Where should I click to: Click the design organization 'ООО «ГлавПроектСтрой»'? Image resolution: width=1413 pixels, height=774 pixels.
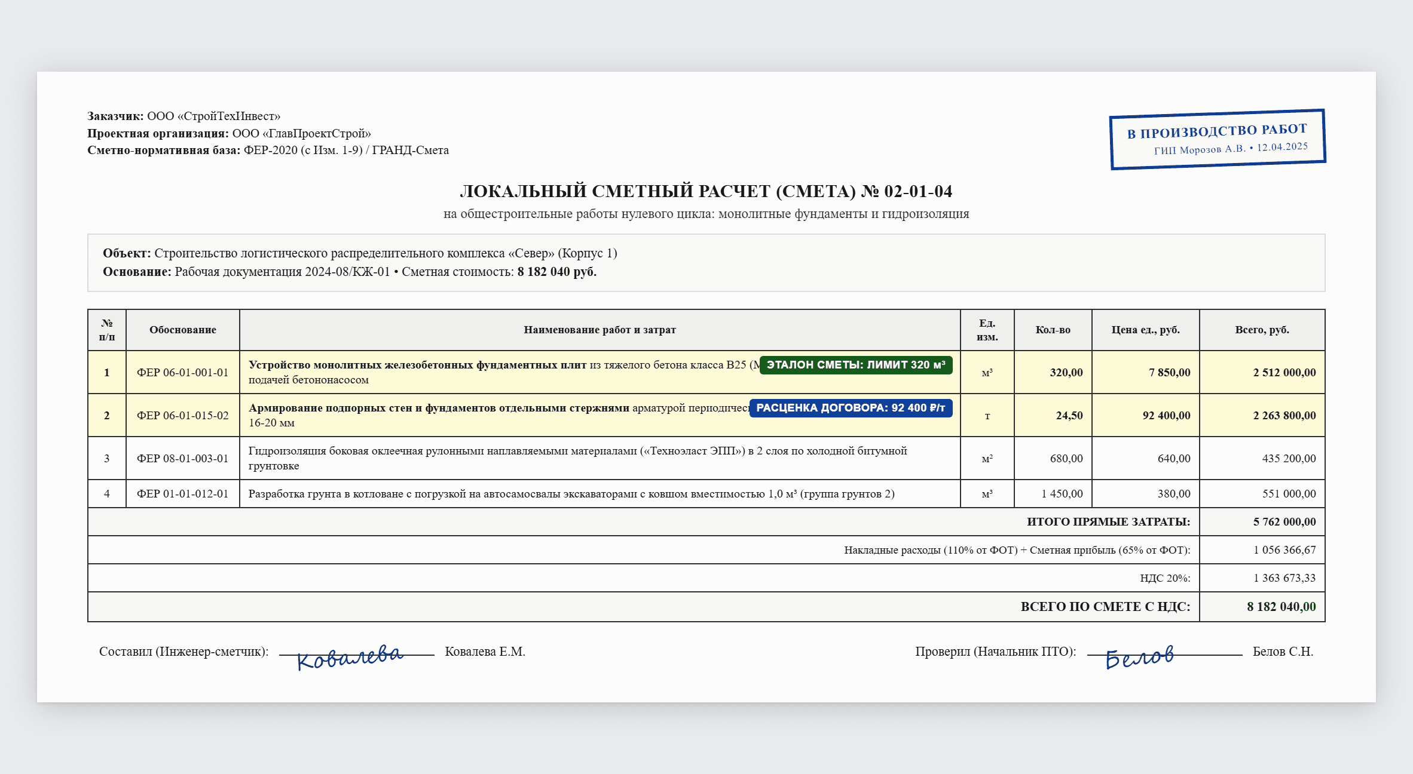pos(301,133)
